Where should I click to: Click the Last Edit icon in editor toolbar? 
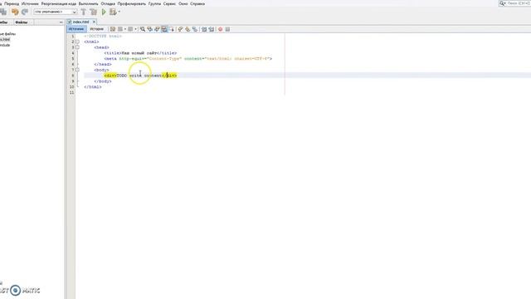click(113, 29)
